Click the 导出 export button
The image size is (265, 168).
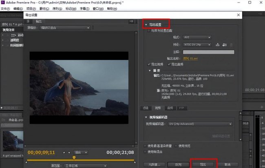203,164
